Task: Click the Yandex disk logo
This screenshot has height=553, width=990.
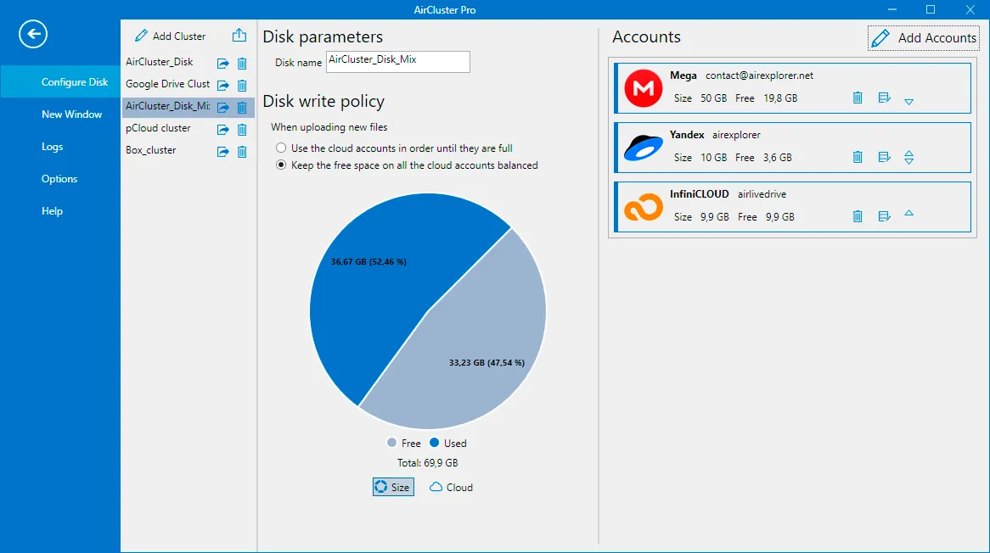Action: [644, 148]
